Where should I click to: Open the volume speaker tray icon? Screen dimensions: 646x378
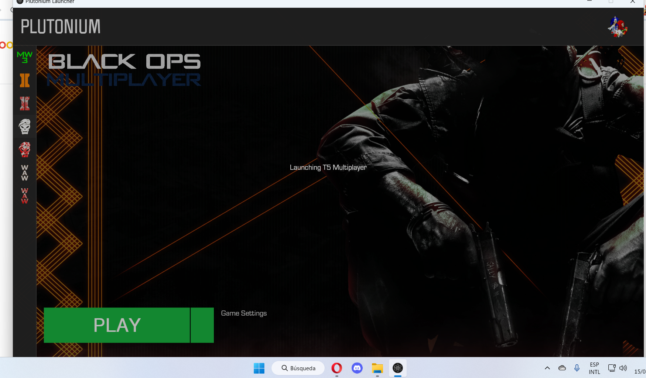623,368
